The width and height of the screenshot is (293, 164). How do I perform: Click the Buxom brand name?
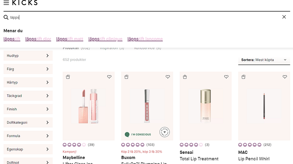(x=128, y=157)
